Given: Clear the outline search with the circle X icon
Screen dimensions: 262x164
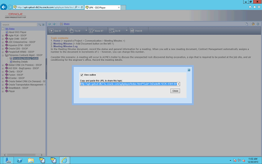Looking at the screenshot, I should click(x=43, y=25).
